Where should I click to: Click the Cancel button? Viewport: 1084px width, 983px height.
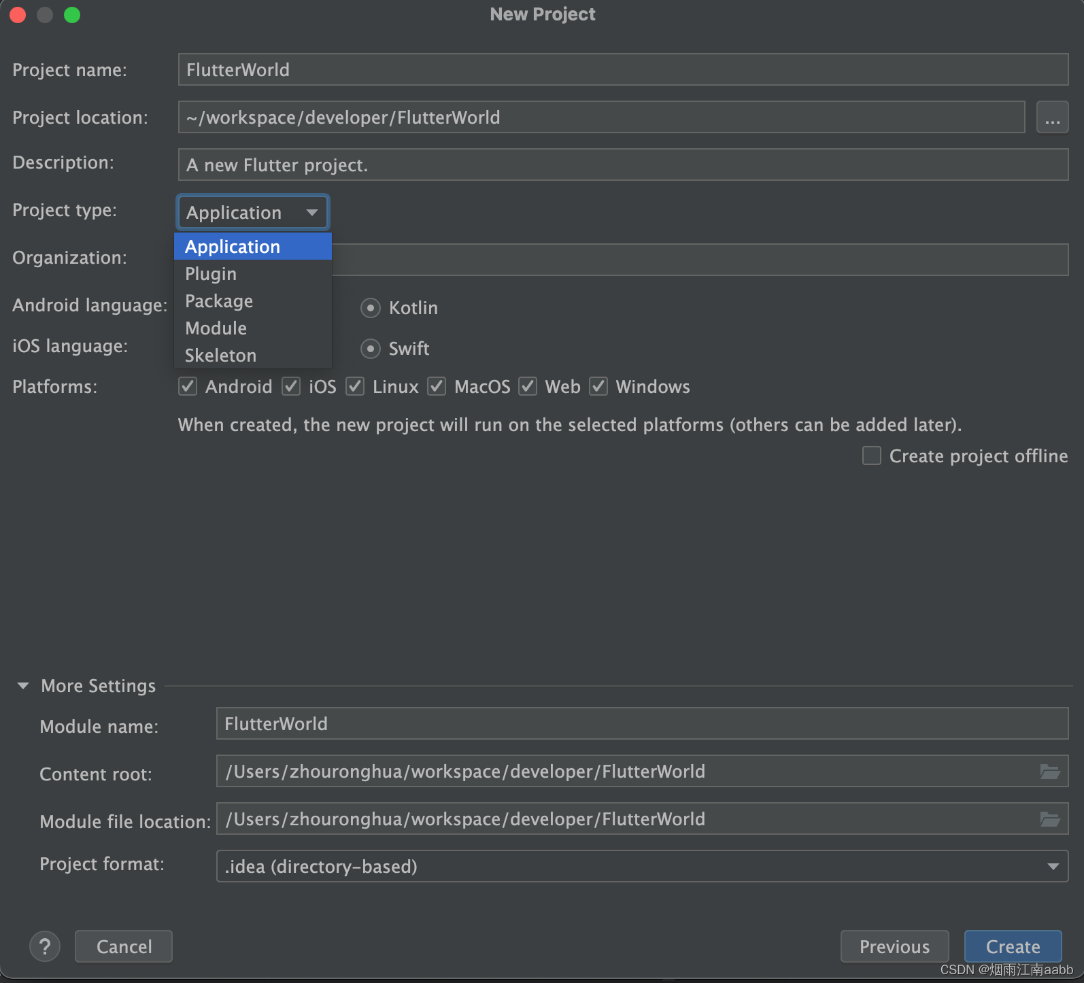[124, 946]
